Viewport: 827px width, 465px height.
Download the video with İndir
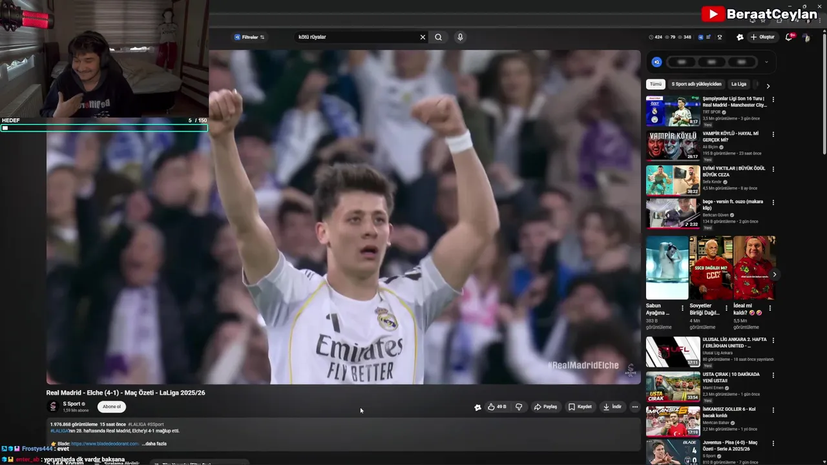pyautogui.click(x=612, y=407)
